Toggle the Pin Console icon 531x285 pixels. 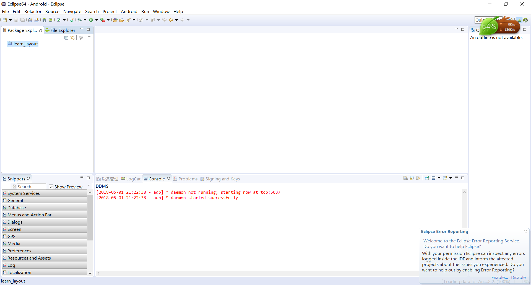[x=427, y=178]
